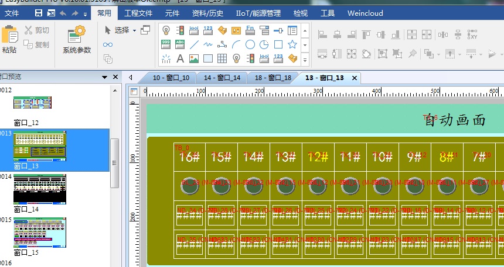Click the Table/grid object tool
Viewport: 504px width, 267px height.
click(222, 58)
